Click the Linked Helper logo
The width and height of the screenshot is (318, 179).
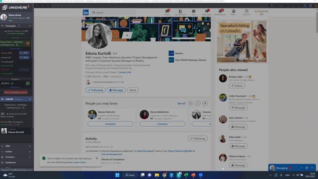[x=15, y=7]
